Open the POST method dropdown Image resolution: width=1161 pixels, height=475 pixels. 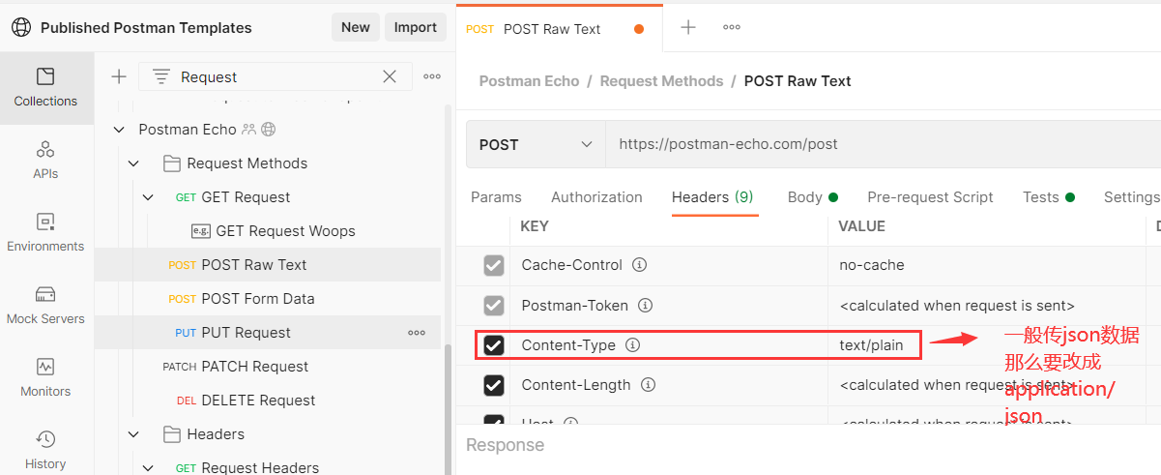pyautogui.click(x=536, y=145)
